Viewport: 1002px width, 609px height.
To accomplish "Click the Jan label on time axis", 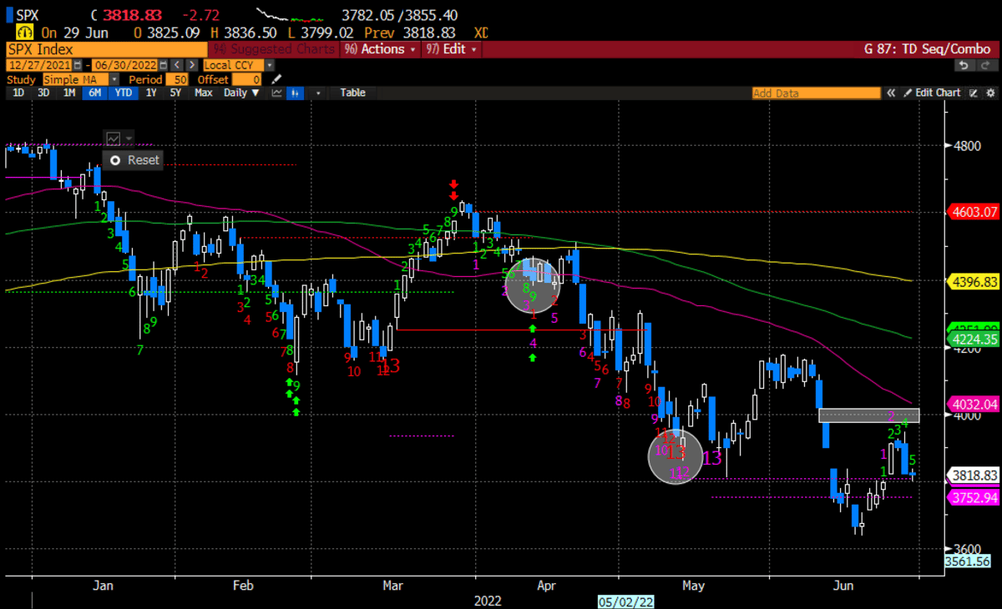I will [x=103, y=586].
